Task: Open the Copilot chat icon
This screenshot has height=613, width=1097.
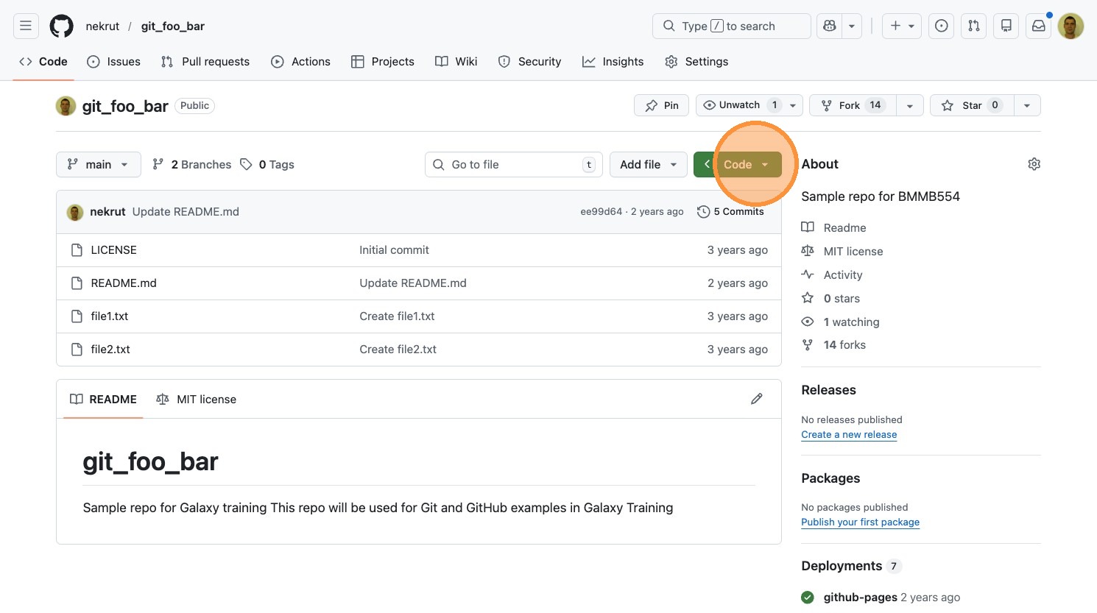Action: coord(830,26)
